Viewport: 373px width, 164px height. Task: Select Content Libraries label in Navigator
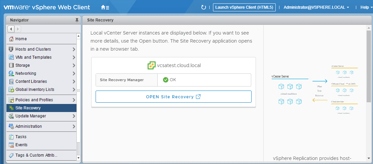coord(31,81)
